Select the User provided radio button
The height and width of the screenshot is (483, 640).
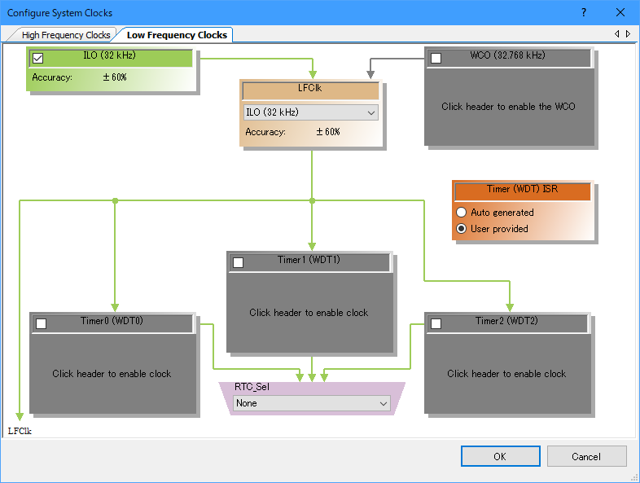462,229
